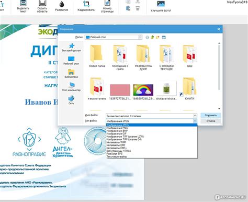248x202 pixels.
Task: Click the file list scrollbar up arrow
Action: (x=219, y=43)
